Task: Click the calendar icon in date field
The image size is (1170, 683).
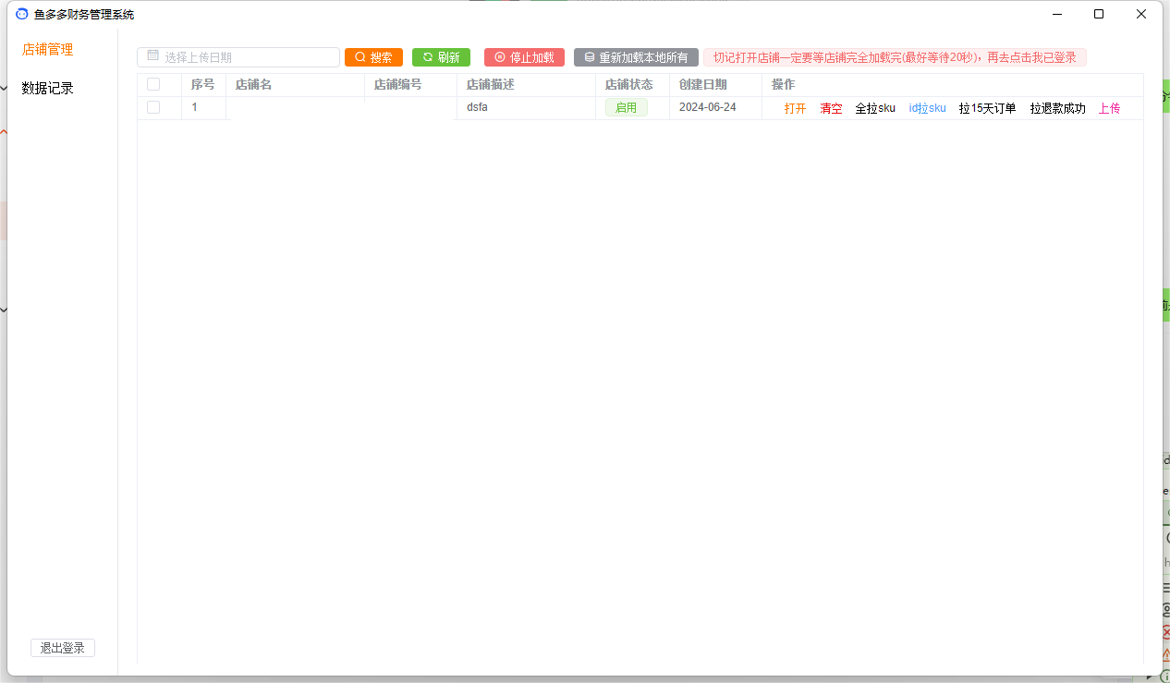Action: point(152,56)
